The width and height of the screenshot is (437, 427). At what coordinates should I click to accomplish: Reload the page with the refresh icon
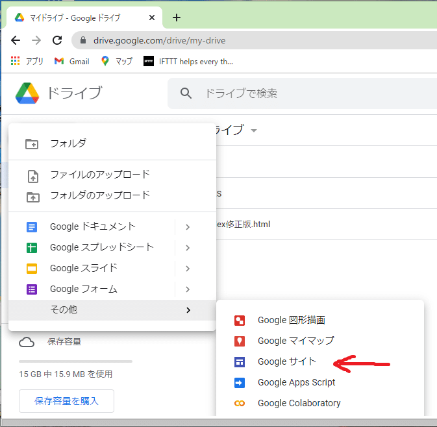tap(57, 40)
